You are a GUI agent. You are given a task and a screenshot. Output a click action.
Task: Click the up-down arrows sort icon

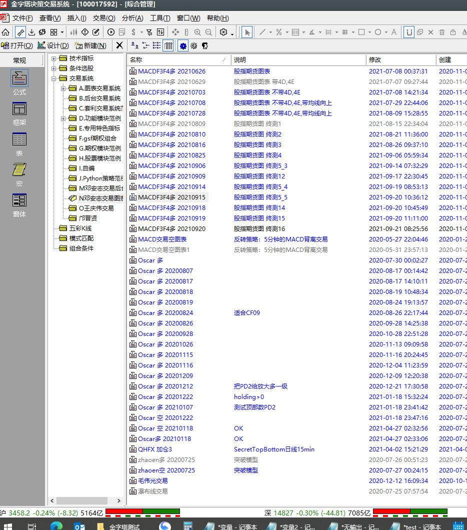(x=160, y=32)
